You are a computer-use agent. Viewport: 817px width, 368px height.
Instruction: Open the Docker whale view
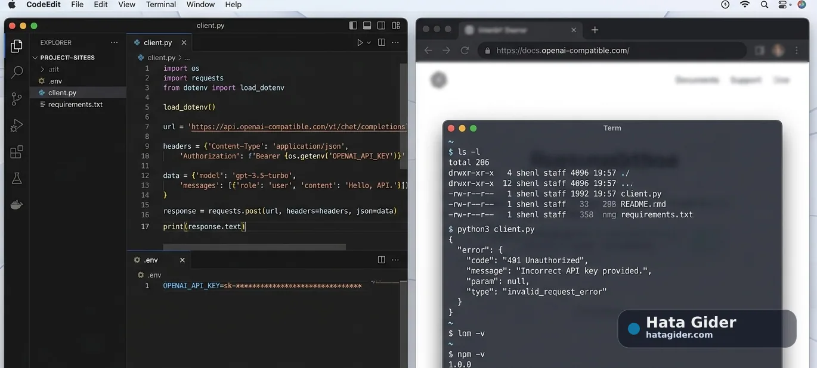[x=17, y=205]
